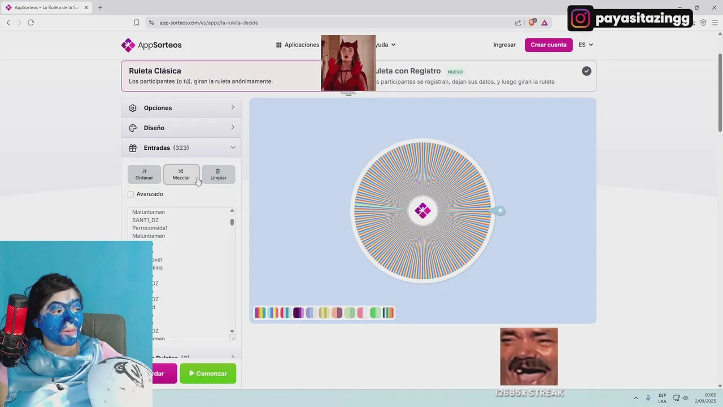The image size is (723, 407).
Task: Select the olive yellow palette swatch
Action: [324, 313]
